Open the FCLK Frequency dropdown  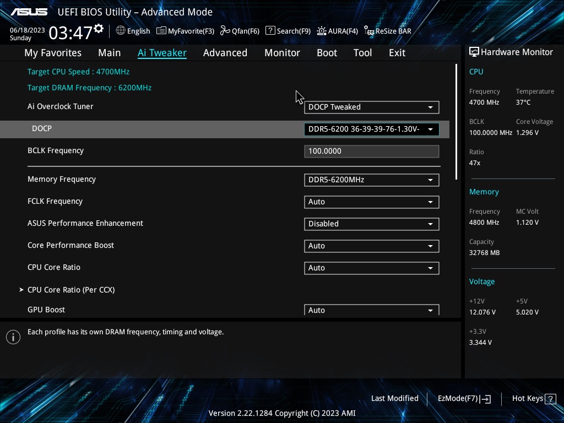(x=371, y=202)
